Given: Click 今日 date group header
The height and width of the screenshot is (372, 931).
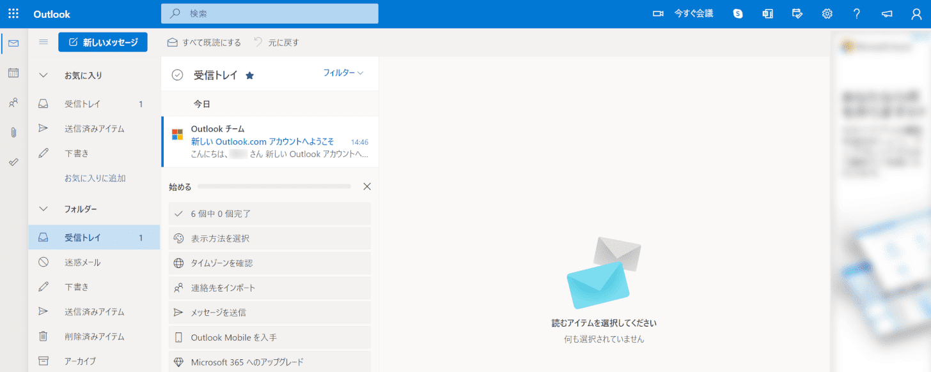Looking at the screenshot, I should (x=202, y=104).
